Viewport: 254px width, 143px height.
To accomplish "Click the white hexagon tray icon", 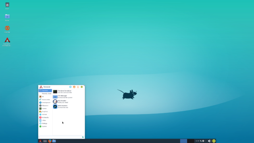I will click(203, 141).
